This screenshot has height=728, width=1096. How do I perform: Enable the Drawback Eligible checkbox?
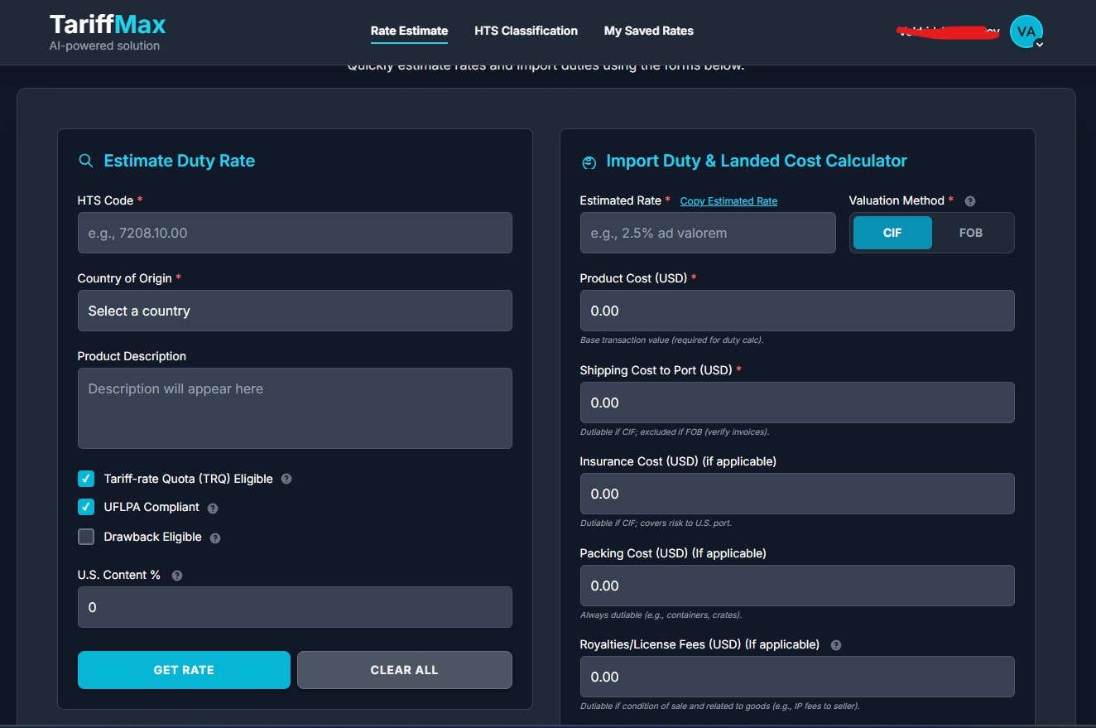86,537
